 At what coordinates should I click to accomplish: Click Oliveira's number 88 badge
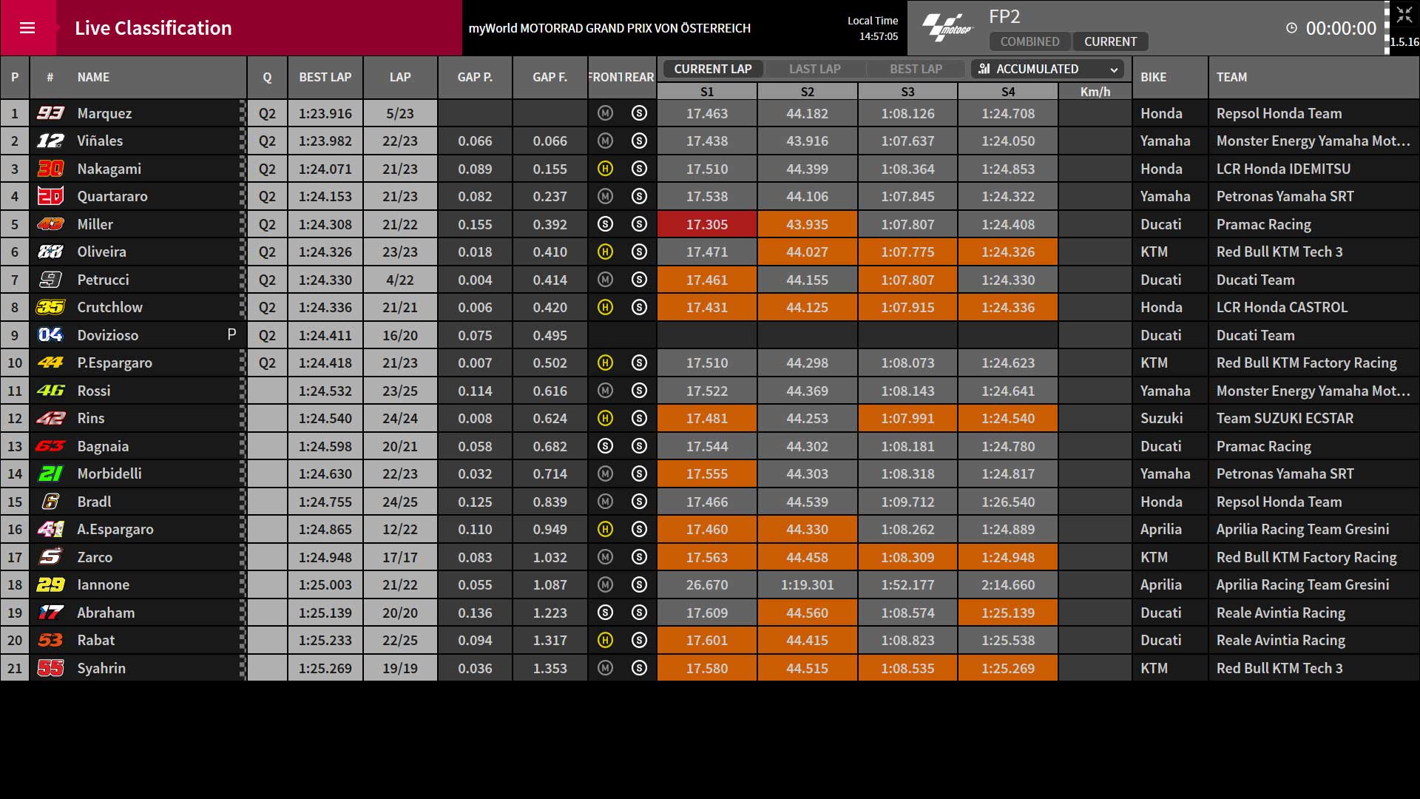click(x=50, y=252)
